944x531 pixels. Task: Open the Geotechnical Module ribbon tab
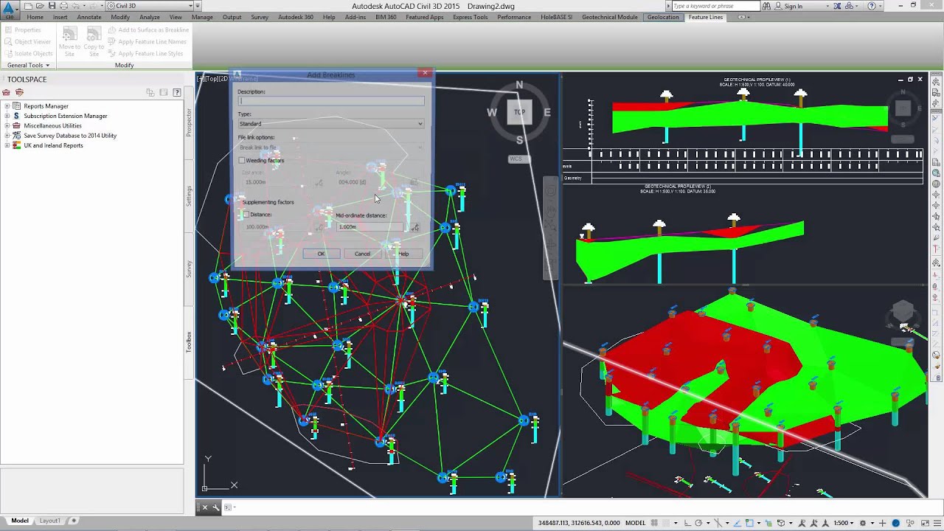[610, 17]
